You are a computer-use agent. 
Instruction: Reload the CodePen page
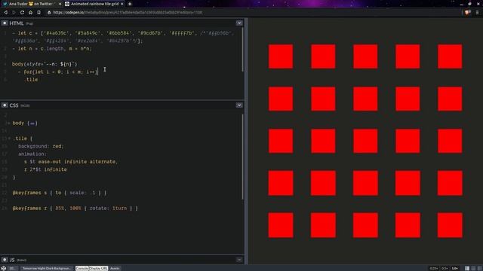pos(22,12)
